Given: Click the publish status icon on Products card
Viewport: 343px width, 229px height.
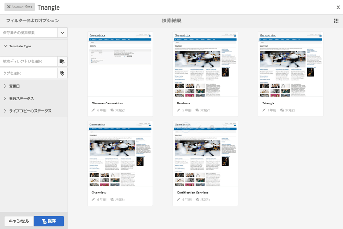Looking at the screenshot, I should click(x=197, y=110).
